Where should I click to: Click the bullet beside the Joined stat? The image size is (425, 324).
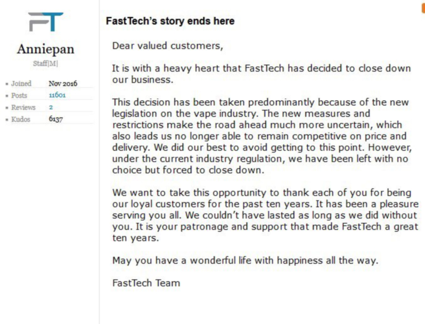7,84
